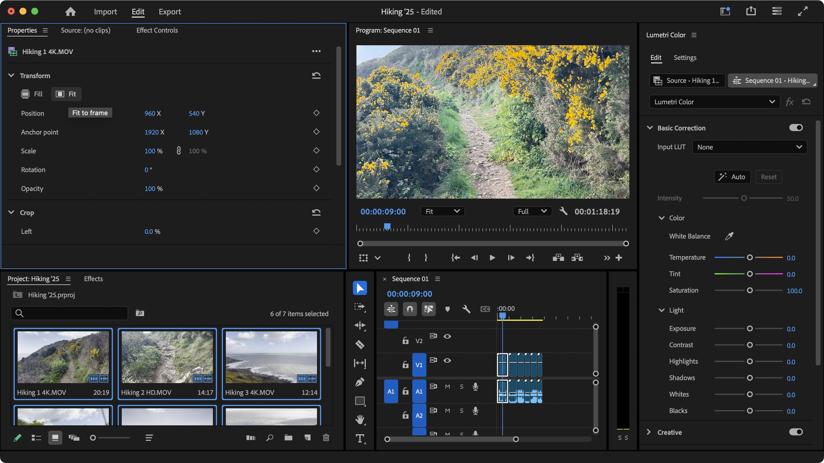Image resolution: width=824 pixels, height=463 pixels.
Task: Select the Hand tool
Action: (359, 420)
